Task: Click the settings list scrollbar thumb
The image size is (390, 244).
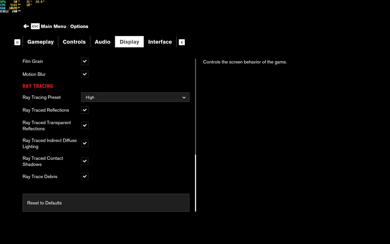Action: pyautogui.click(x=196, y=183)
